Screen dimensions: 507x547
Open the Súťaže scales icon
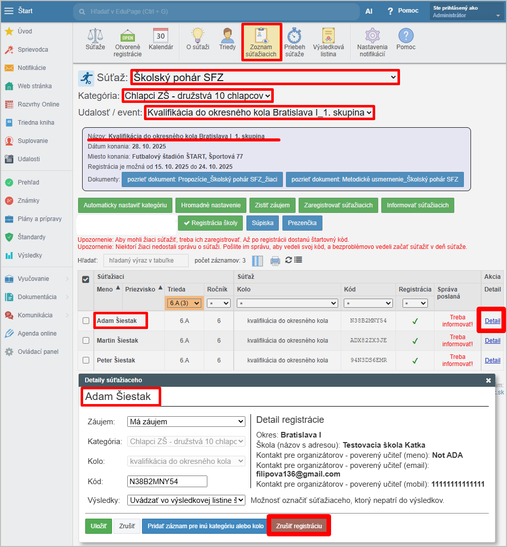(95, 37)
